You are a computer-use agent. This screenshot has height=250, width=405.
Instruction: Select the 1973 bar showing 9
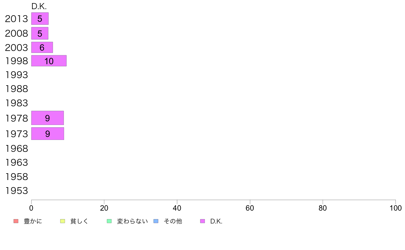coord(47,133)
